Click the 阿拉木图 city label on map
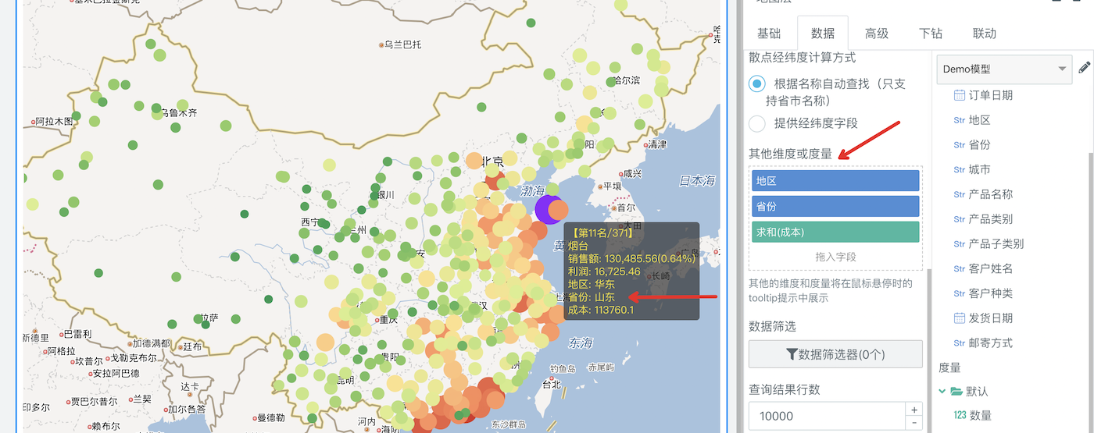Screen dimensions: 1094x433 click(x=55, y=122)
